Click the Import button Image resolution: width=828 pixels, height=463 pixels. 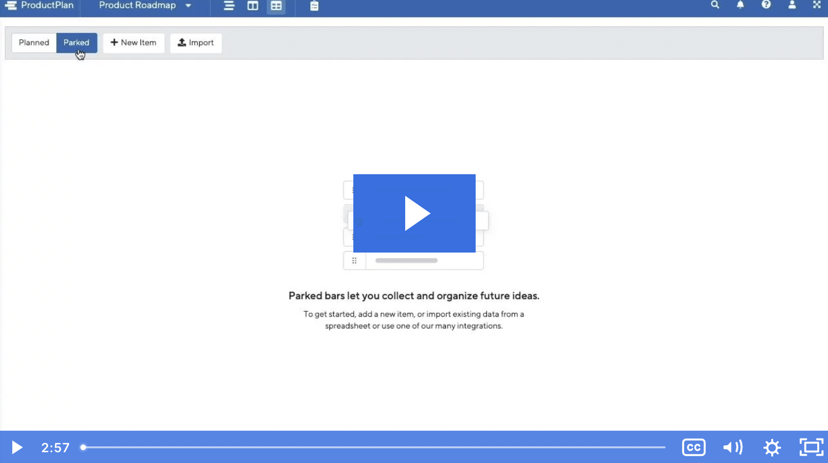click(x=196, y=43)
